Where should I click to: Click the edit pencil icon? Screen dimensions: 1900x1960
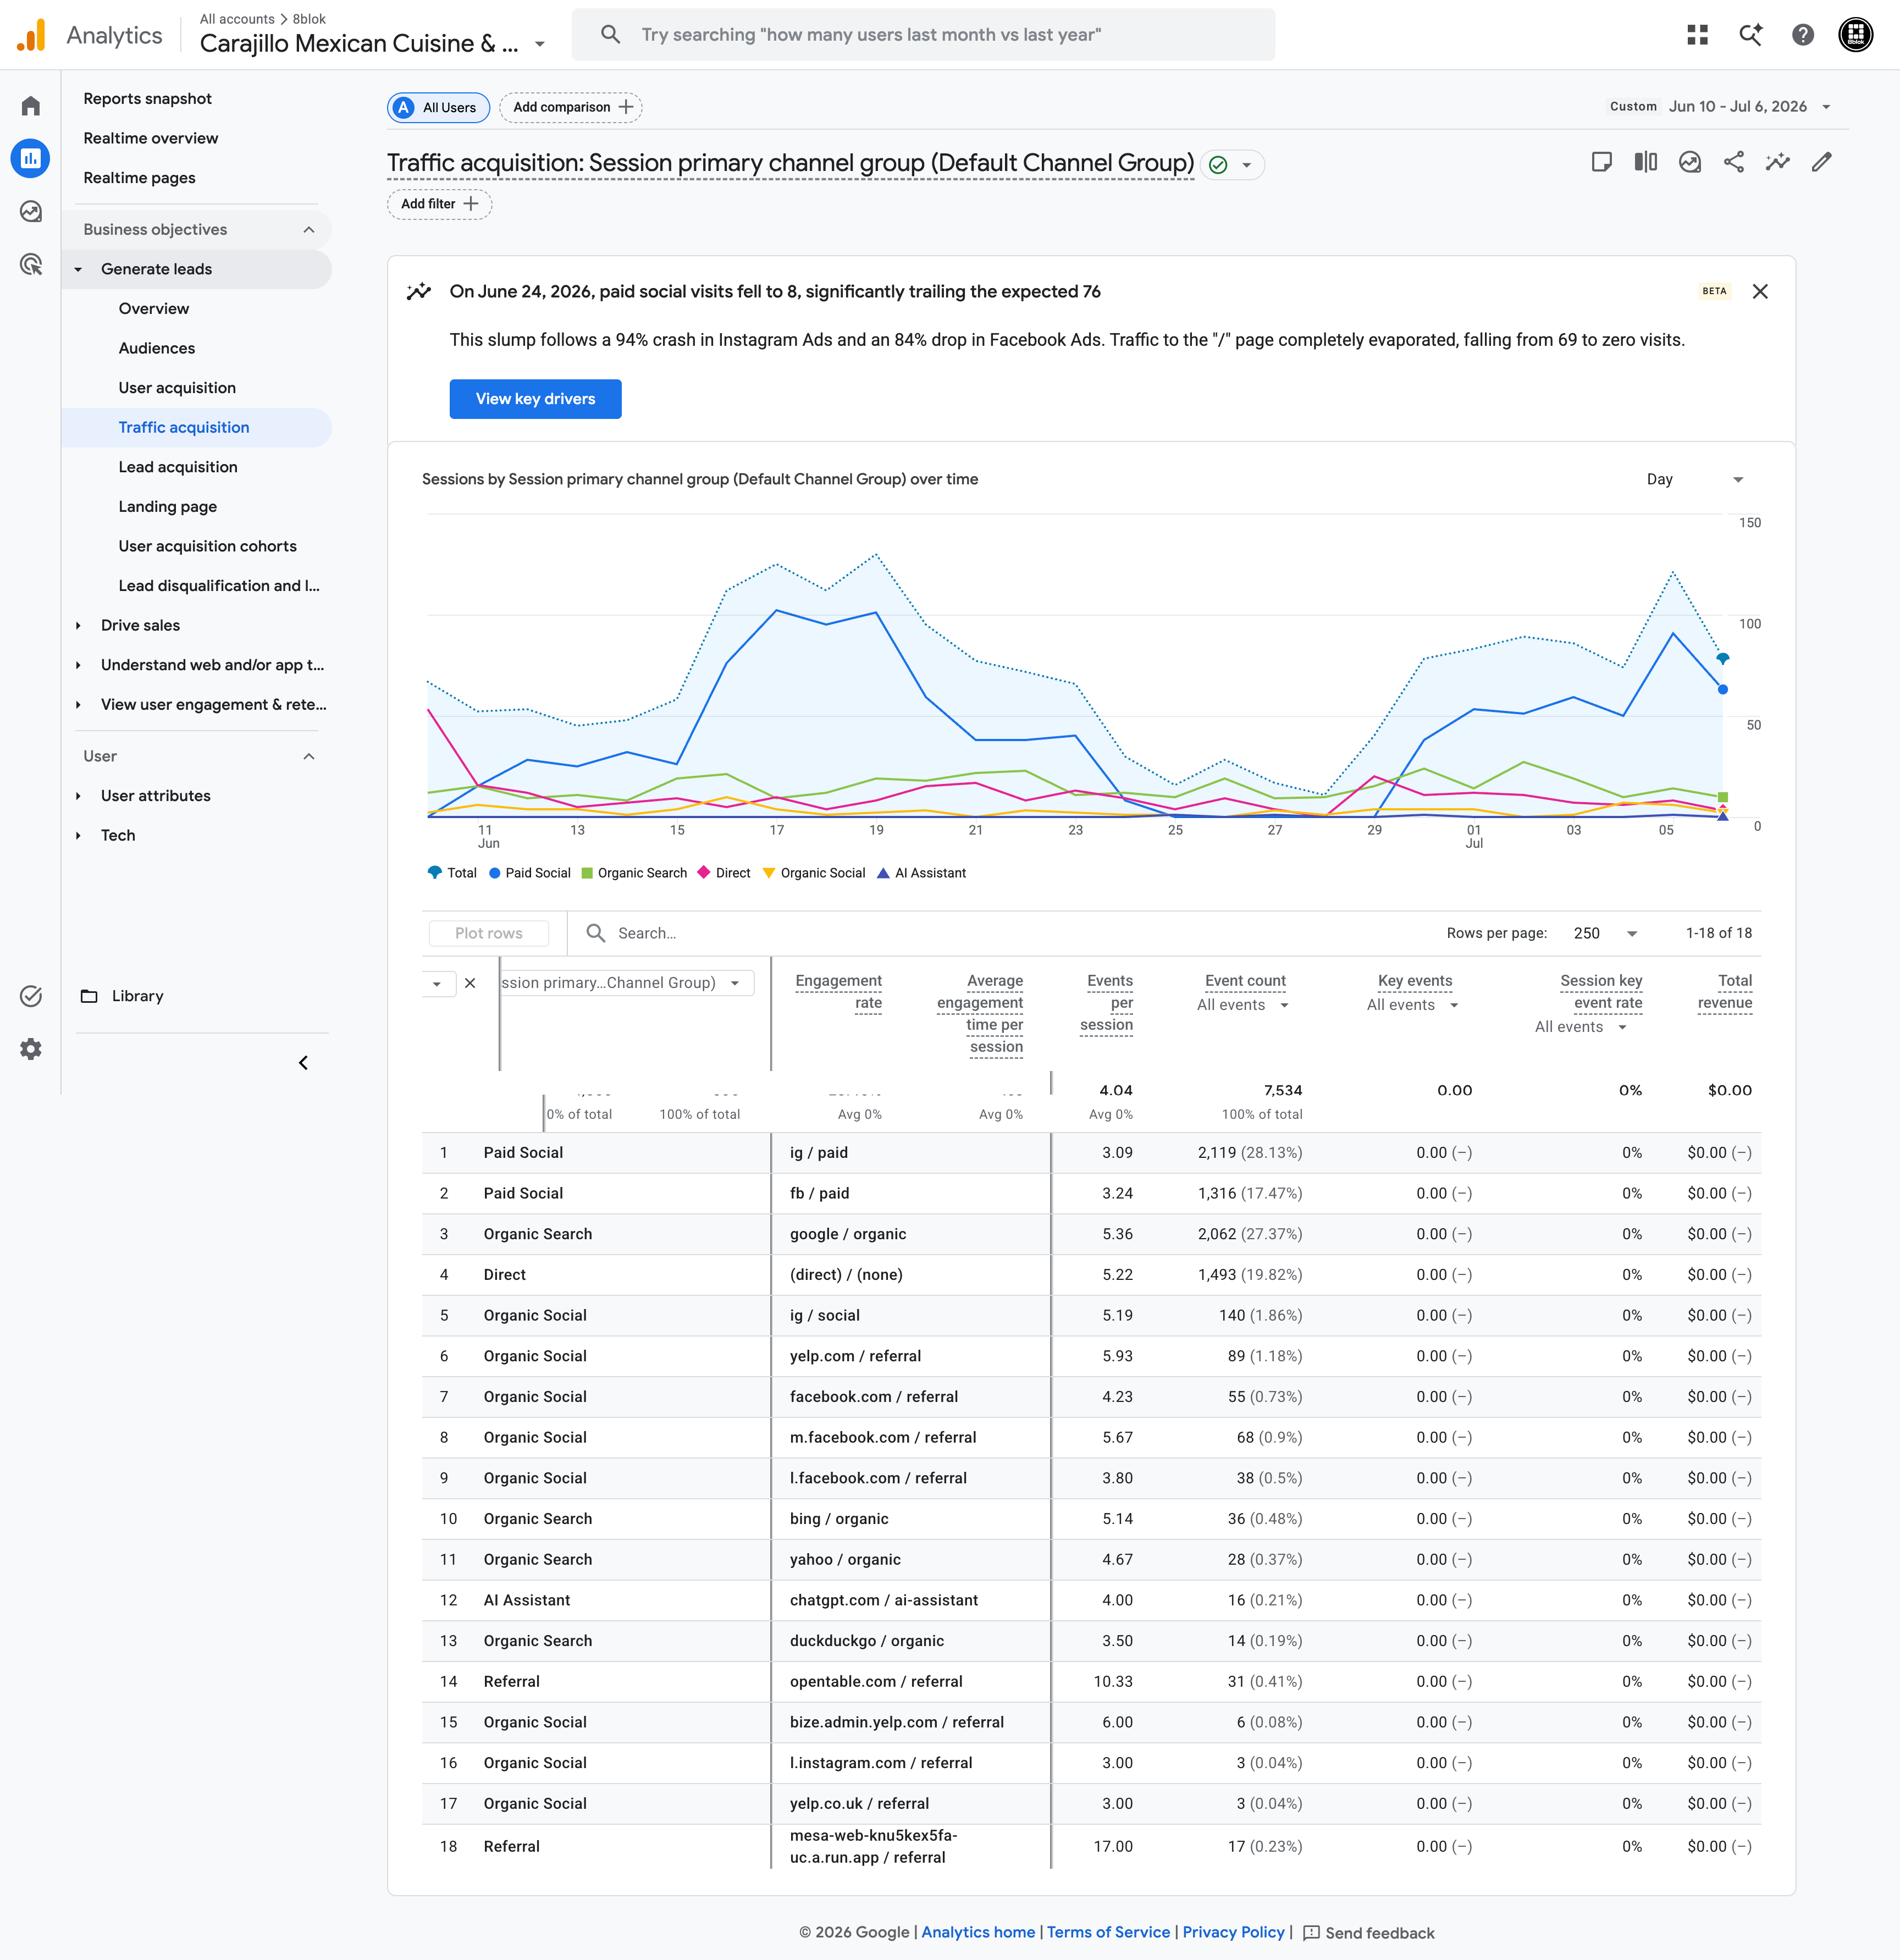(1821, 162)
